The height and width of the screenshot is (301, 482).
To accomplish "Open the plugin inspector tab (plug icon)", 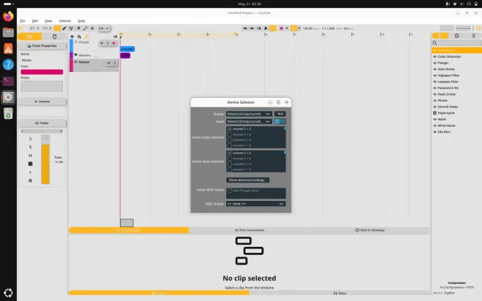I will (54, 36).
